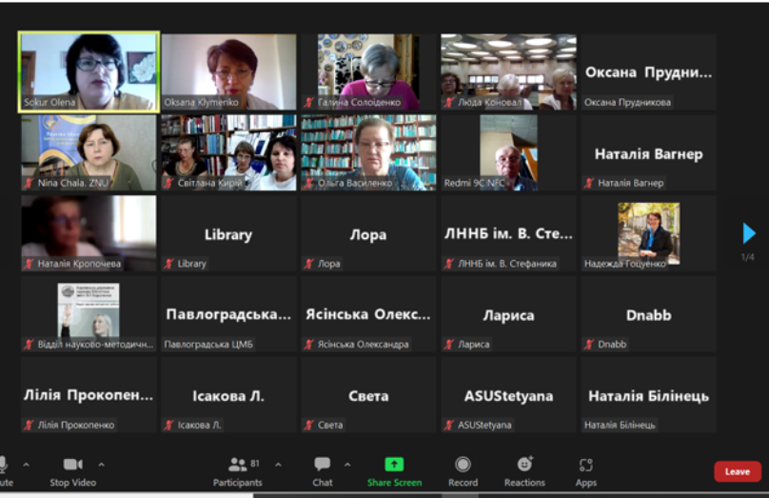Select the Sokur Olena video tile
Viewport: 769px width, 498px height.
(89, 72)
